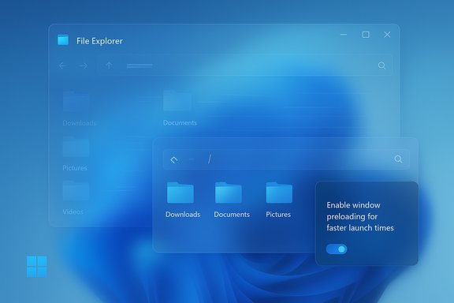The image size is (454, 303).
Task: Open Downloads folder icon in front window
Action: tap(180, 193)
